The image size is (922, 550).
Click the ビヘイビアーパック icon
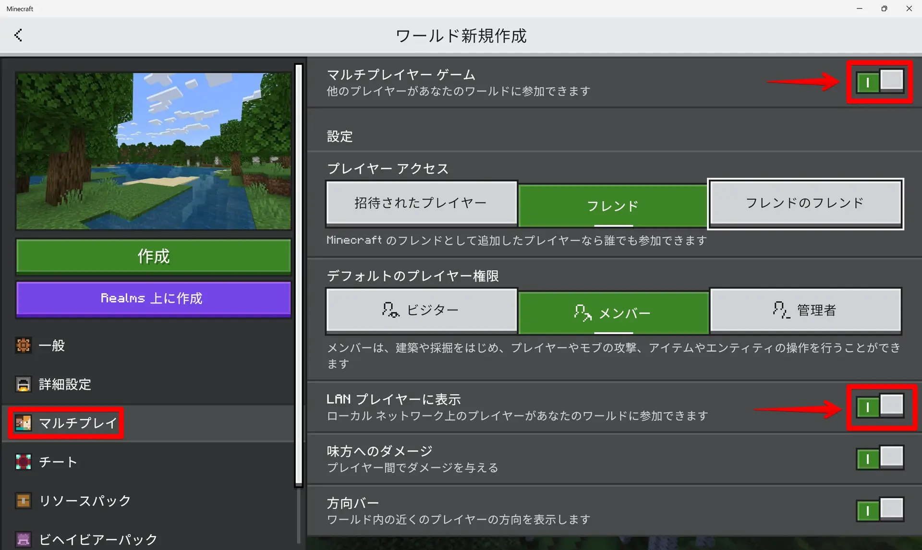pyautogui.click(x=23, y=539)
